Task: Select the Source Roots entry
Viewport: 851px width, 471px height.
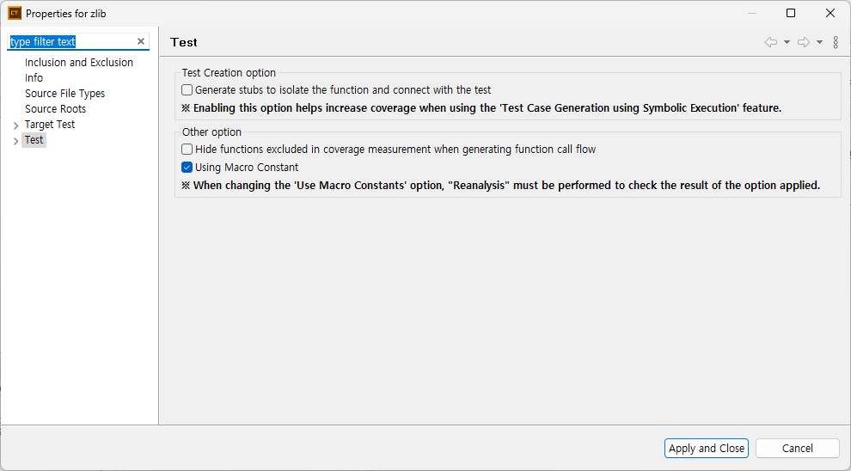Action: pos(56,109)
